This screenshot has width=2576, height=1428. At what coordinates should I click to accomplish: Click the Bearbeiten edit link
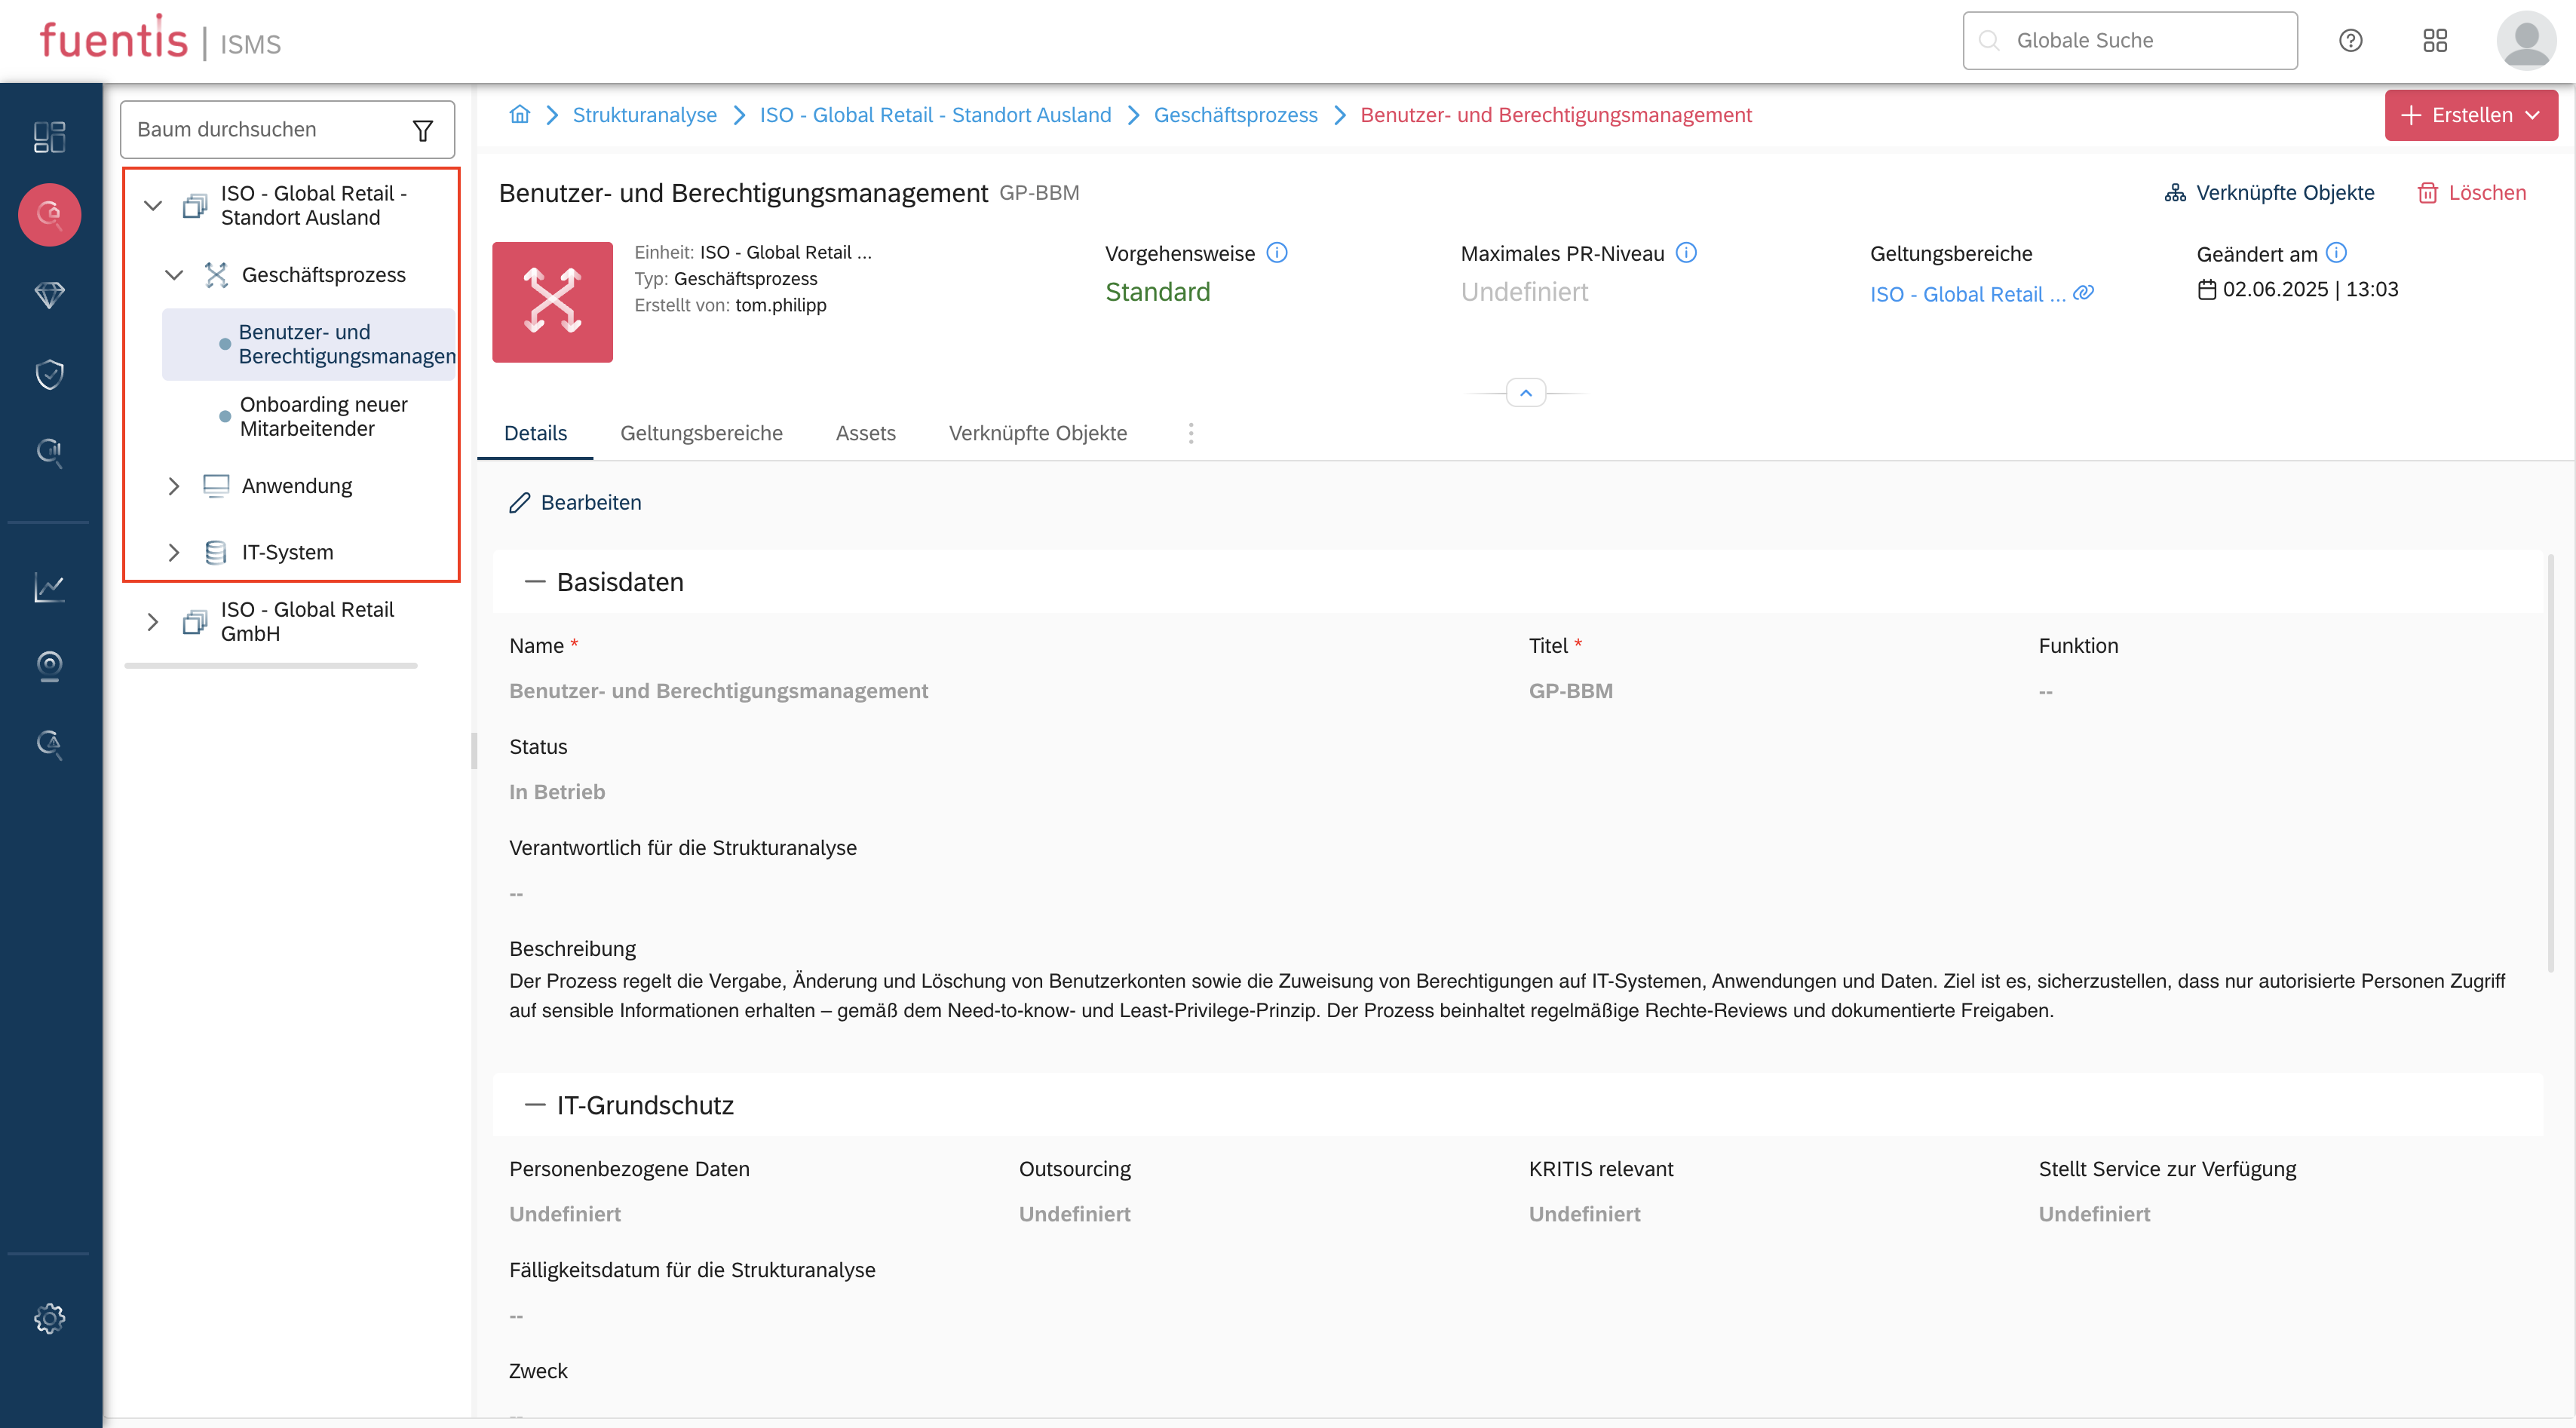576,502
